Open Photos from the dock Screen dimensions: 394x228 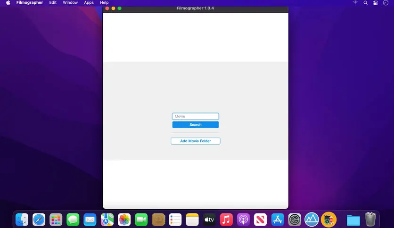(x=124, y=220)
